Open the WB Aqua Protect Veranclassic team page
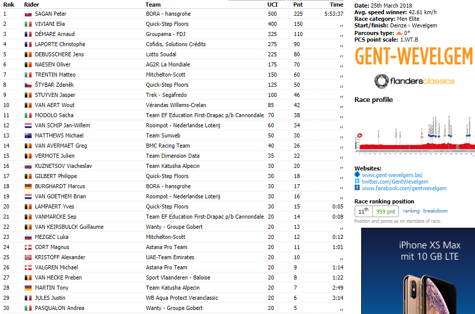 pyautogui.click(x=182, y=298)
